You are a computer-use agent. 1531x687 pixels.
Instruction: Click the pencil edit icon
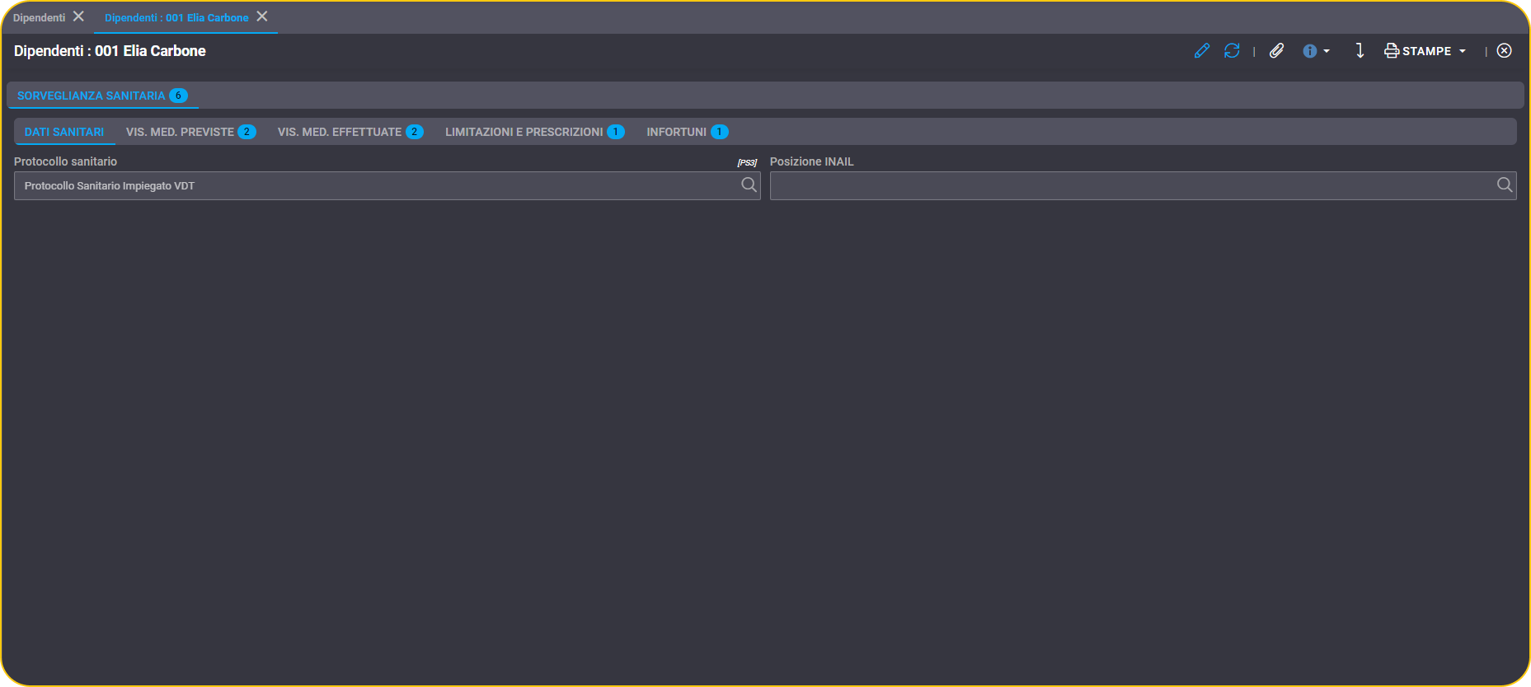(1201, 51)
